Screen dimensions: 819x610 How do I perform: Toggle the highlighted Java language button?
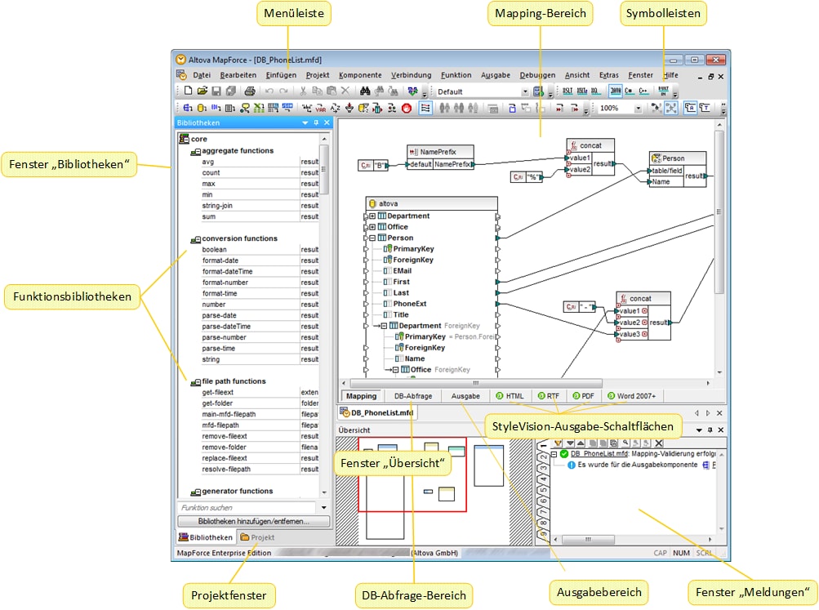coord(615,91)
